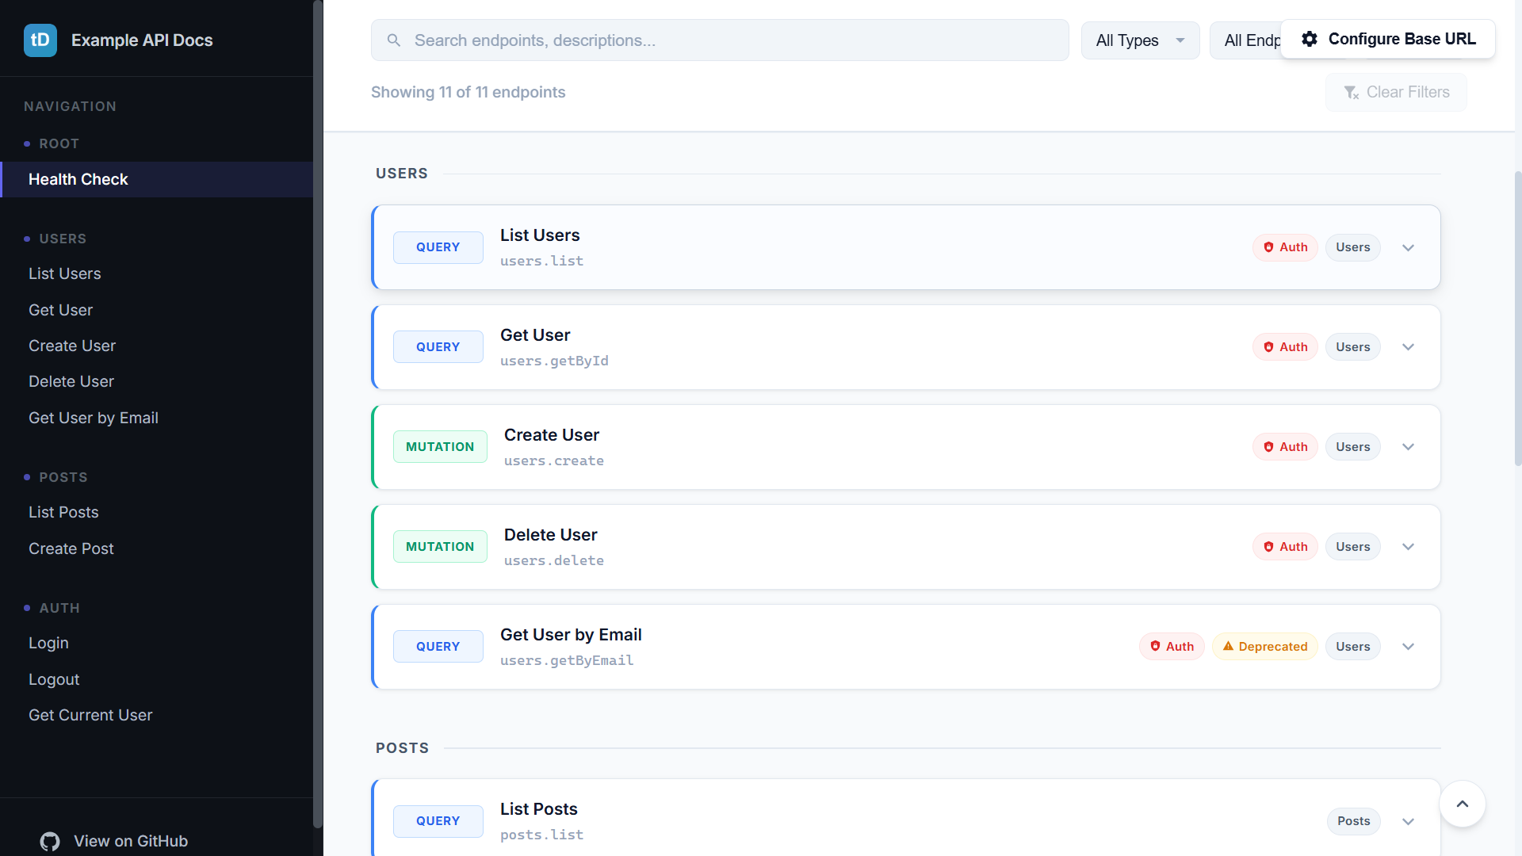1522x856 pixels.
Task: Open the All Types dropdown
Action: (x=1140, y=40)
